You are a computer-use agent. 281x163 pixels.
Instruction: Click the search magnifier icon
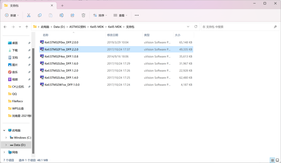(x=275, y=27)
